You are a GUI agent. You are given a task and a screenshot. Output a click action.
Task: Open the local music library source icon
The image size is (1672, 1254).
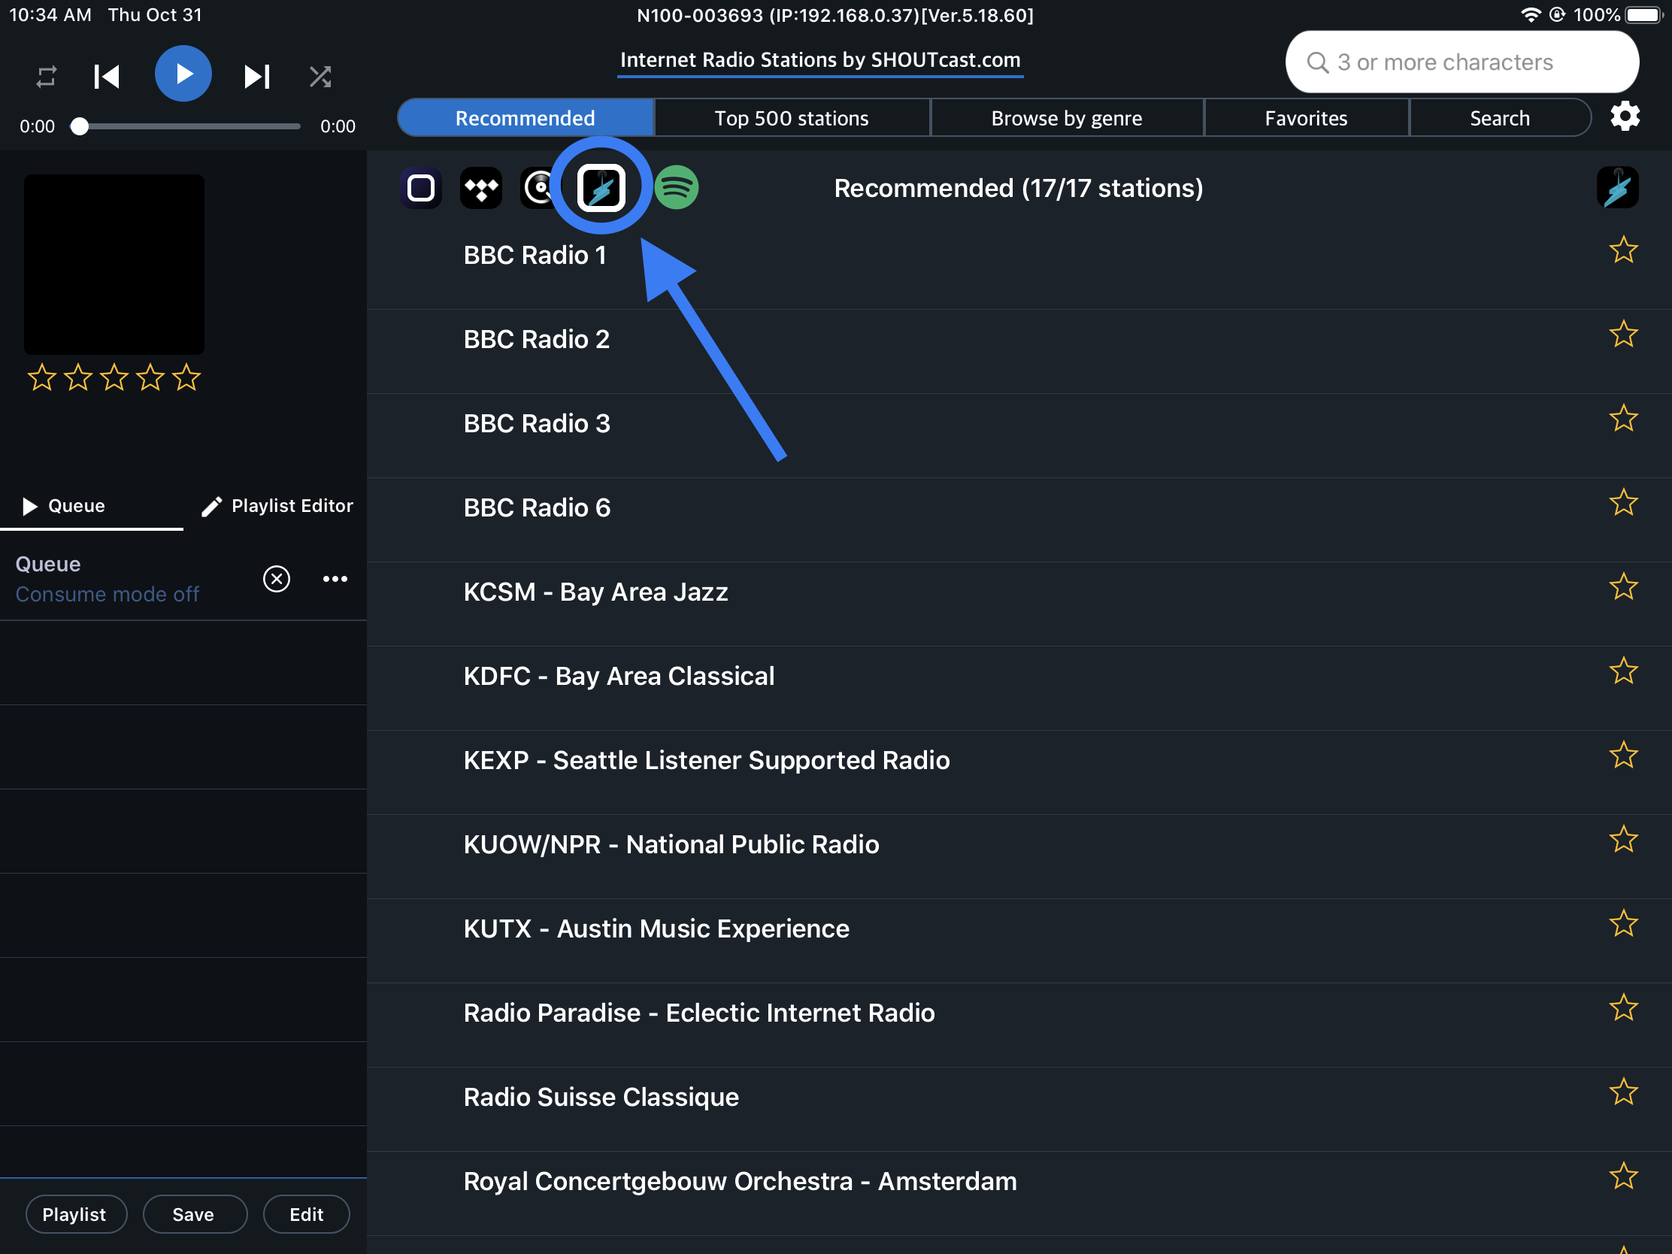[x=421, y=187]
